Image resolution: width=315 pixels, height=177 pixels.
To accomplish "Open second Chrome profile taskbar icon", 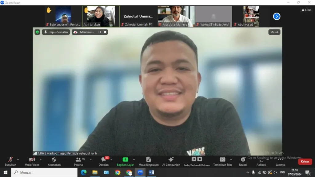I will coord(129,172).
